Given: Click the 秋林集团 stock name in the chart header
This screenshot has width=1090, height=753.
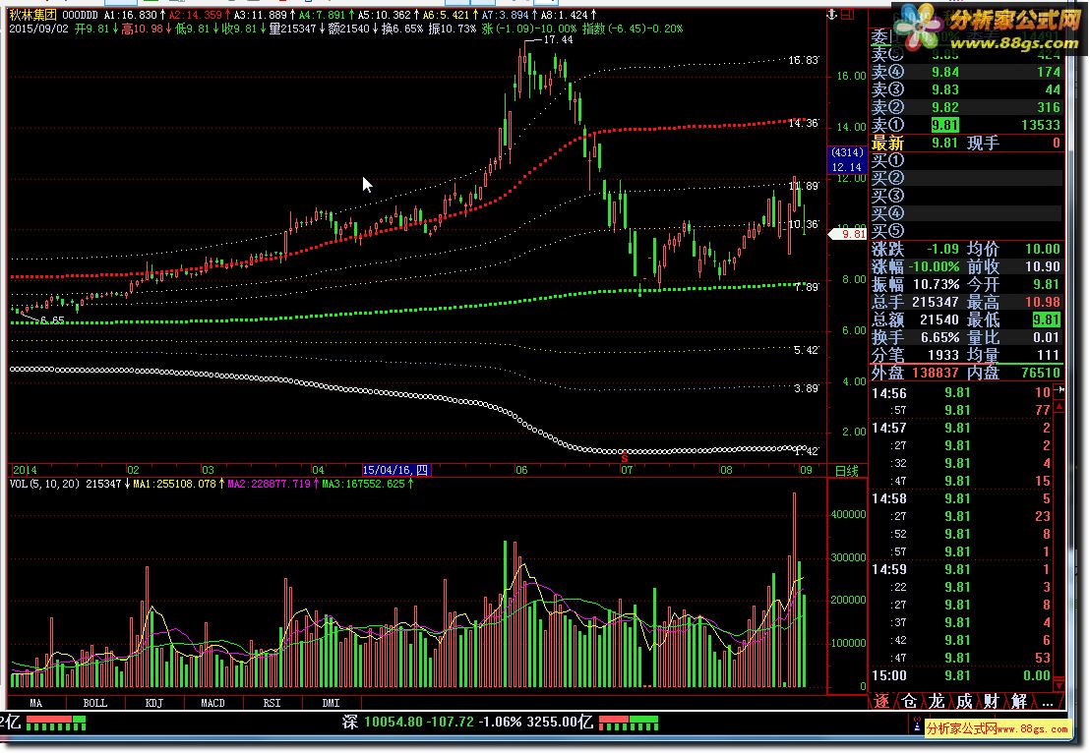Looking at the screenshot, I should click(32, 15).
